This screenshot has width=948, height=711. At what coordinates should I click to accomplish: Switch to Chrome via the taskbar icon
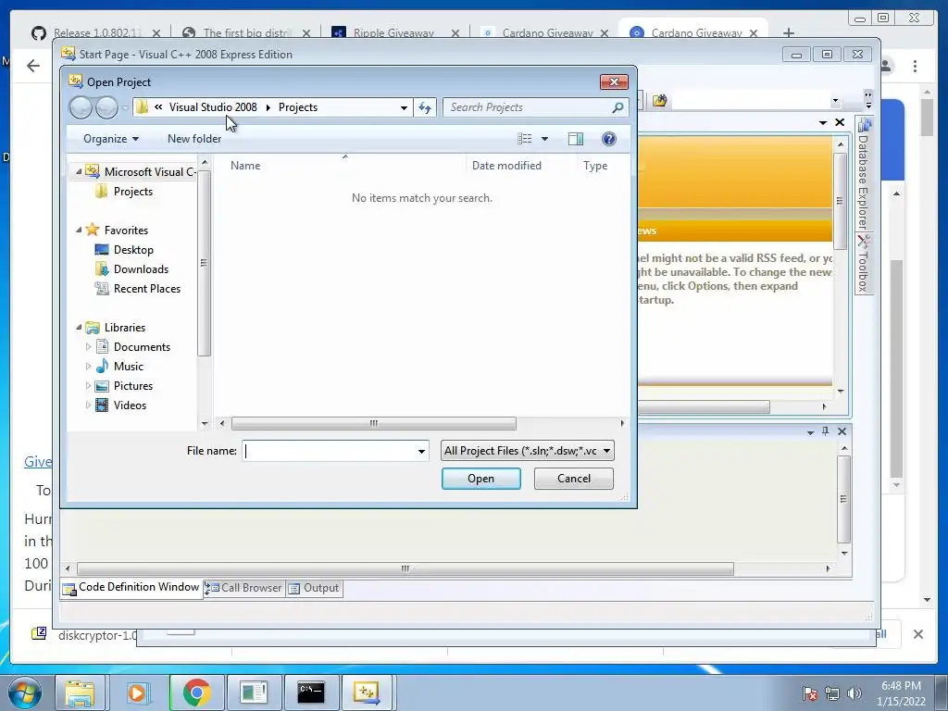click(196, 692)
